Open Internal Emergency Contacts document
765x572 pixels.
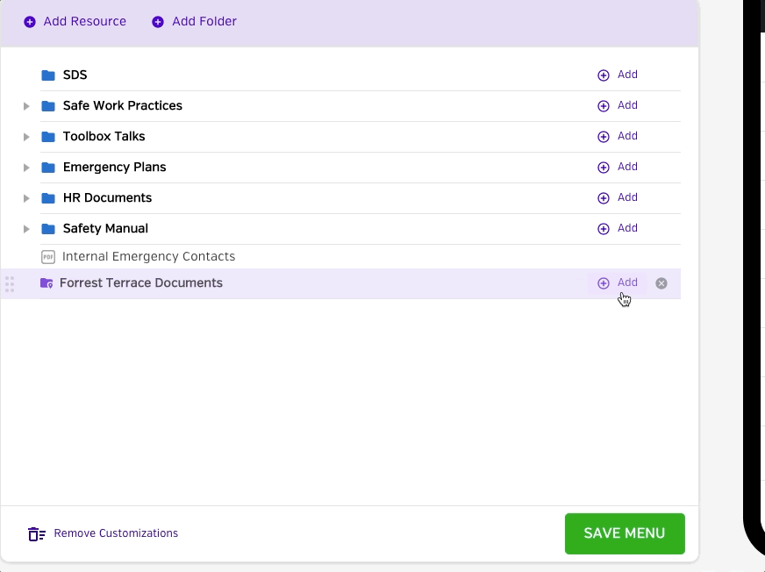pos(149,257)
